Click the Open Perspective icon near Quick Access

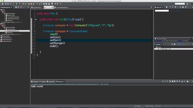(187, 4)
